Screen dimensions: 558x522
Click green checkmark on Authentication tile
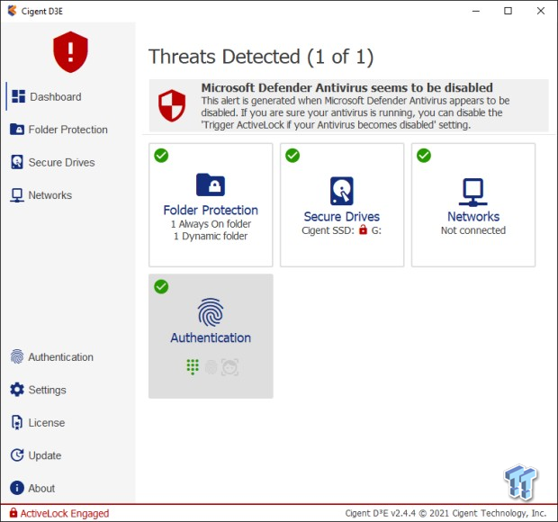tap(161, 287)
